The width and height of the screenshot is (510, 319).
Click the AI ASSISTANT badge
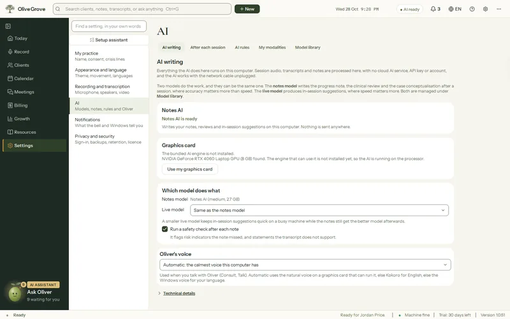point(43,285)
